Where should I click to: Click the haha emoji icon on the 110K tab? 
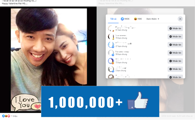[135, 19]
